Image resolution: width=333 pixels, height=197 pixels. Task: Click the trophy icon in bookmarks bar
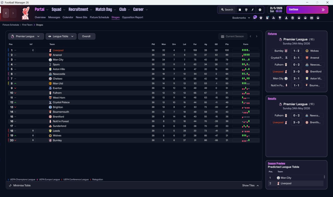pos(280,18)
